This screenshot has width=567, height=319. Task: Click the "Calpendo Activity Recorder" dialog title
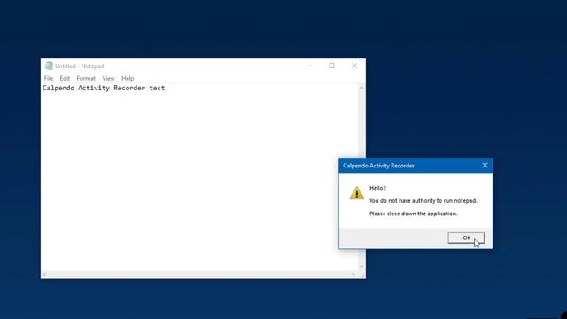coord(378,166)
